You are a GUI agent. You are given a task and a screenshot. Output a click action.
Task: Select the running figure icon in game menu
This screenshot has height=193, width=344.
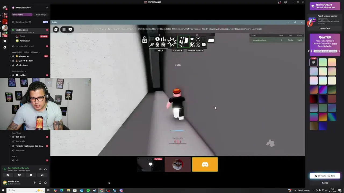click(x=152, y=45)
